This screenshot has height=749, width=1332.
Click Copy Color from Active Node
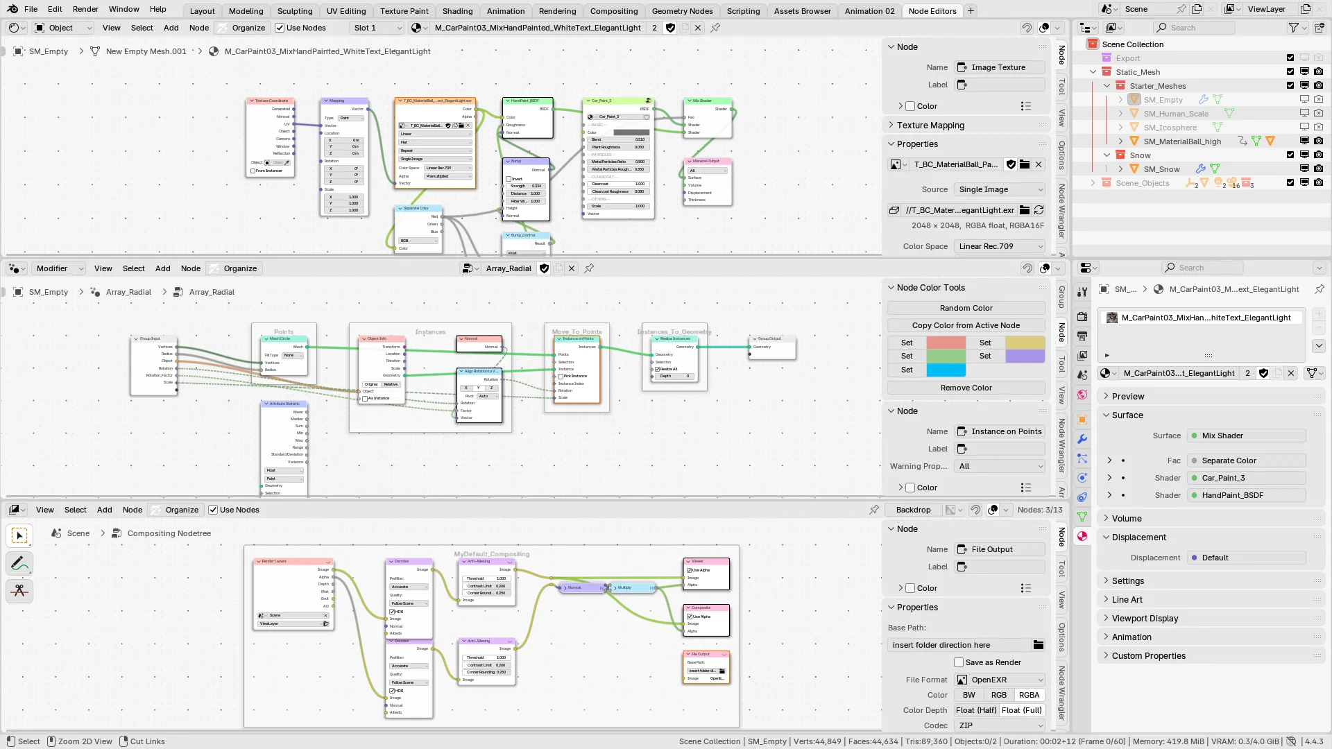pos(966,325)
